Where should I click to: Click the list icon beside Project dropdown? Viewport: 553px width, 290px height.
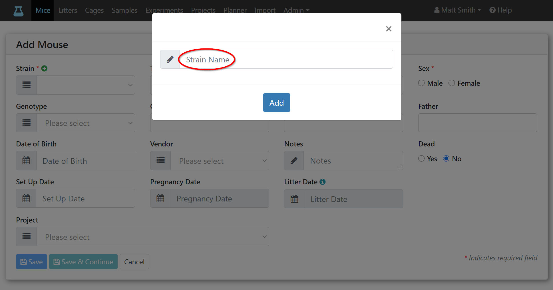[x=27, y=236]
